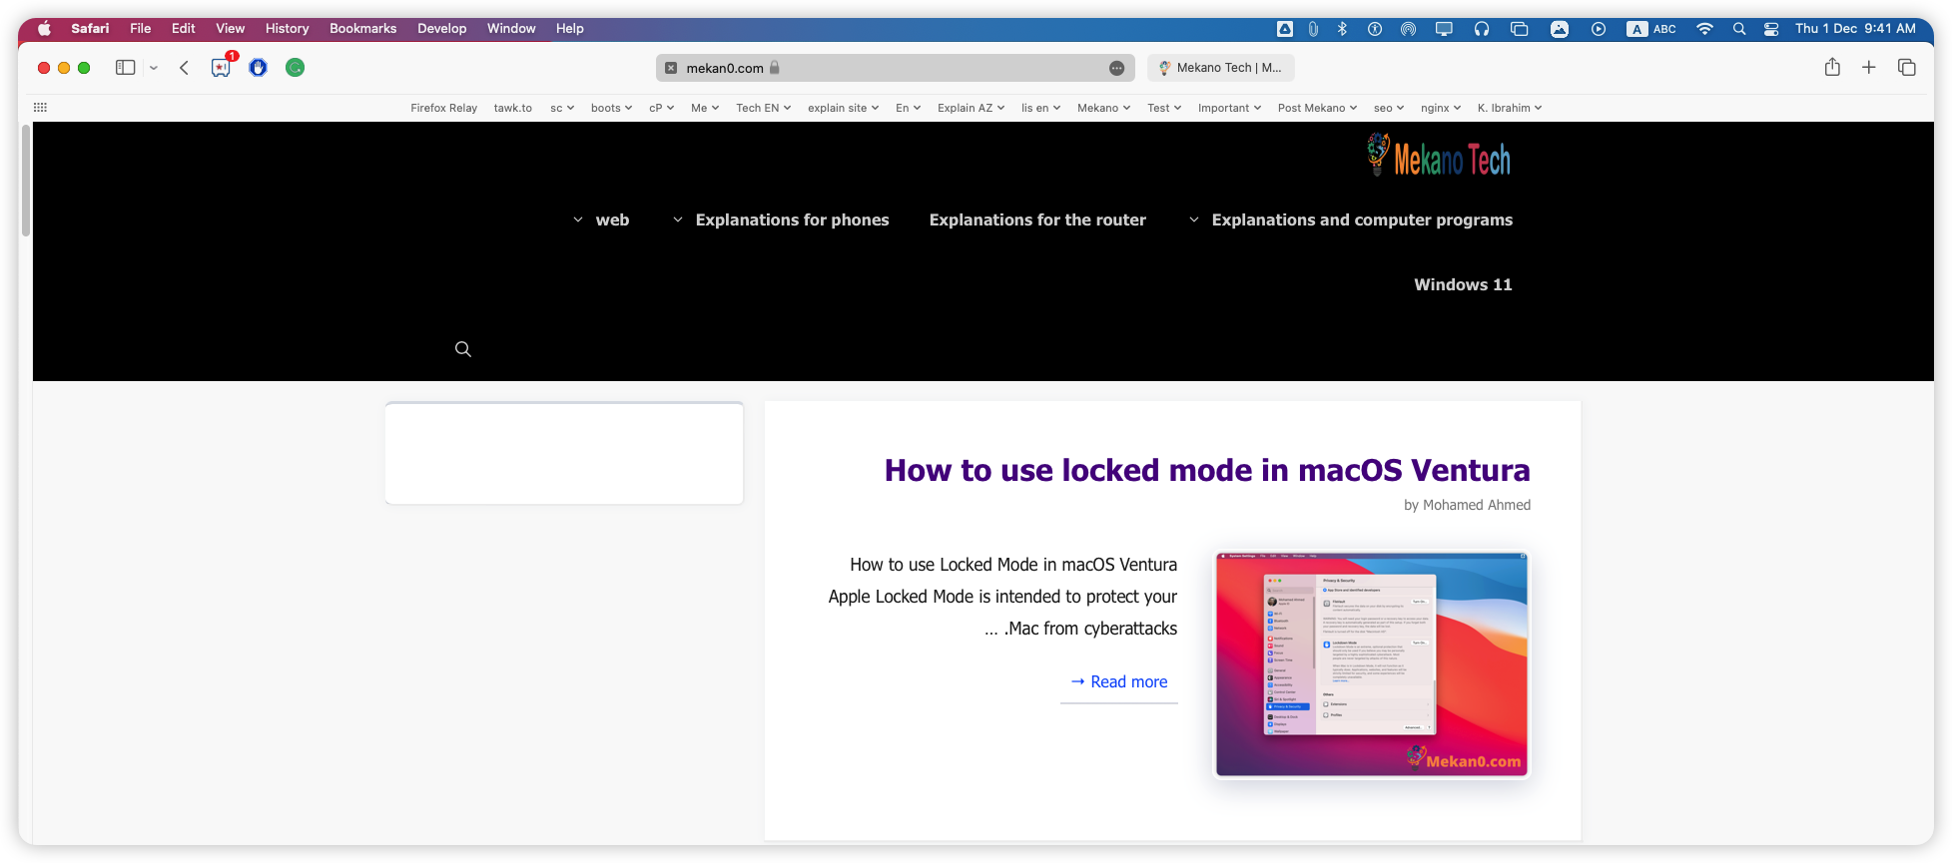The image size is (1952, 863).
Task: Expand the Explain AZ bookmarks folder
Action: (x=971, y=108)
